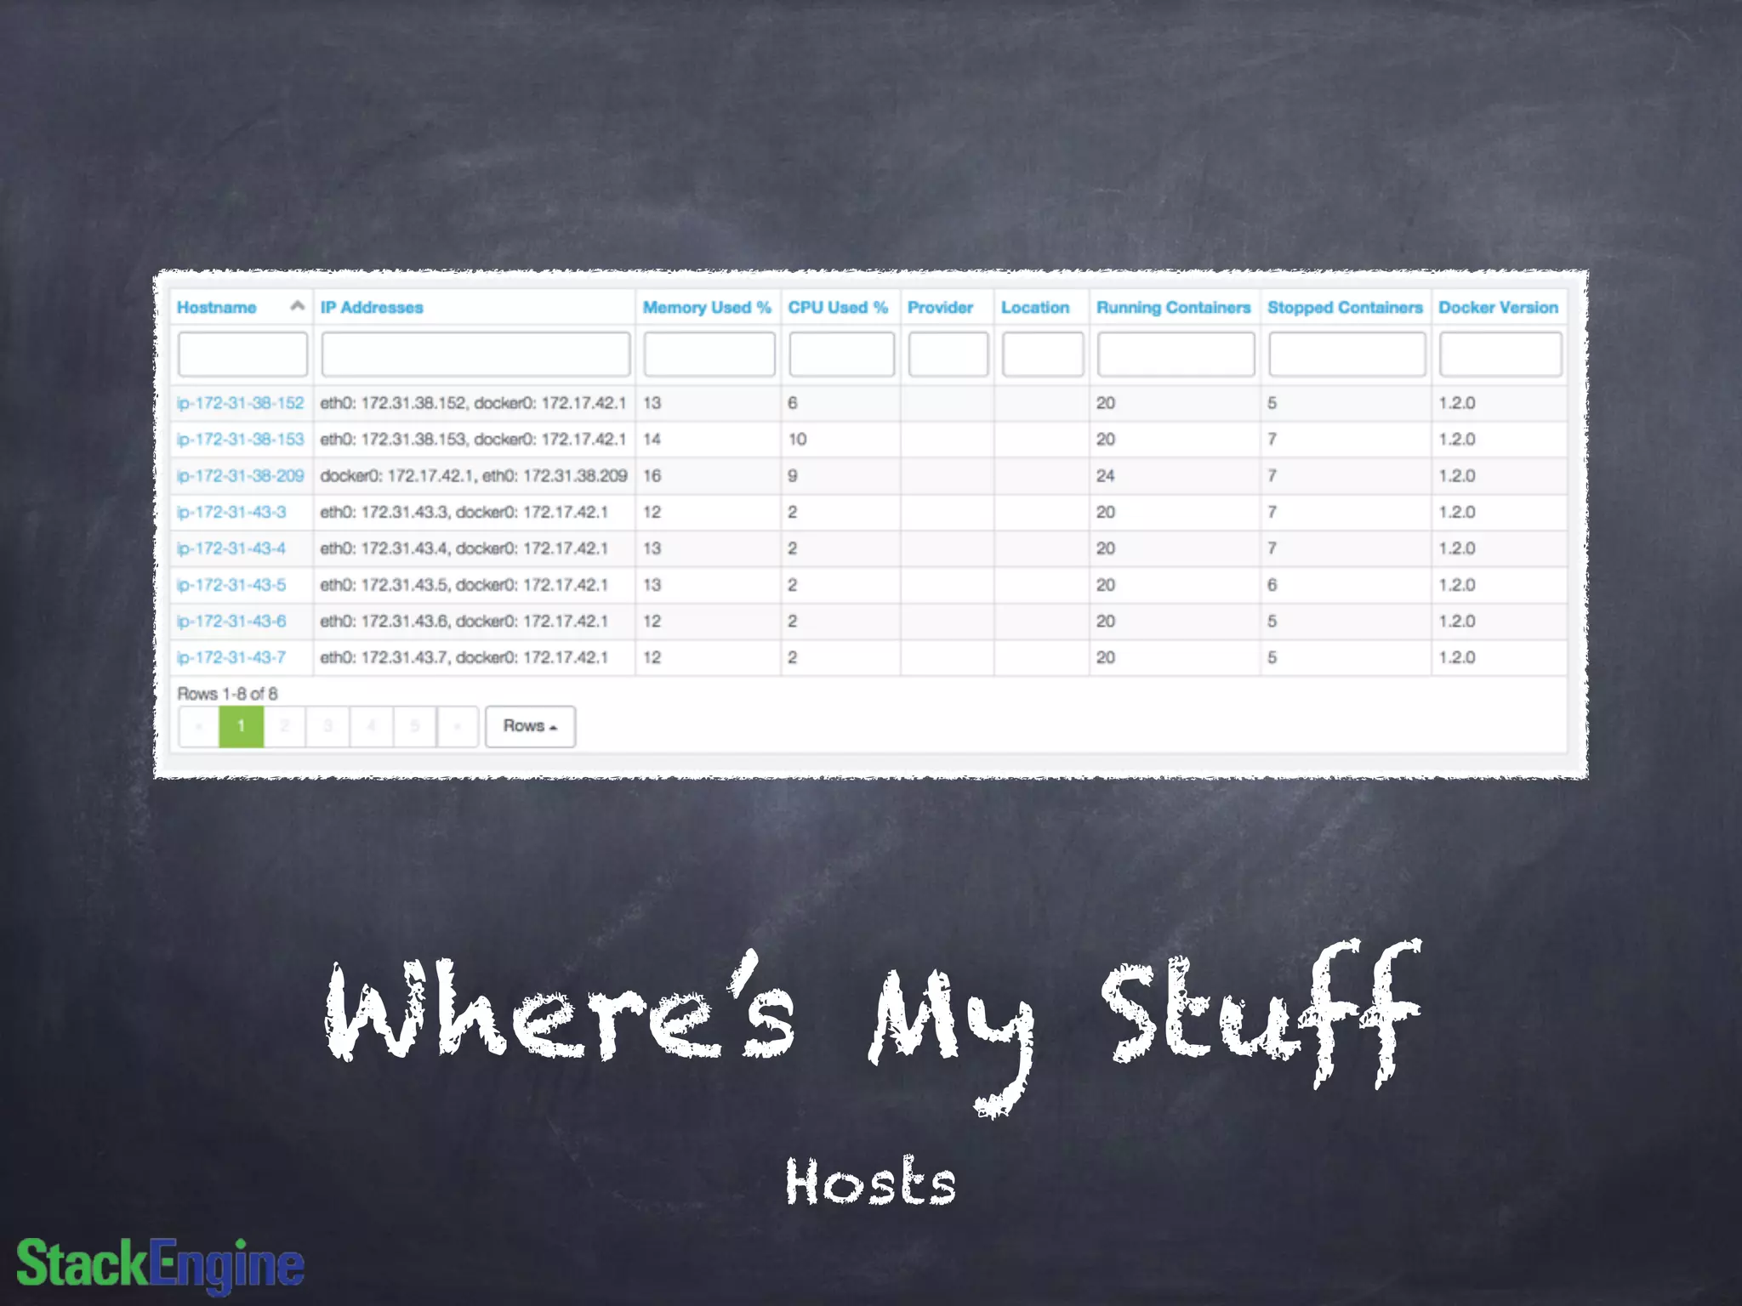Open the Rows per page dropdown
Screen dimensions: 1742x1306
pos(530,726)
